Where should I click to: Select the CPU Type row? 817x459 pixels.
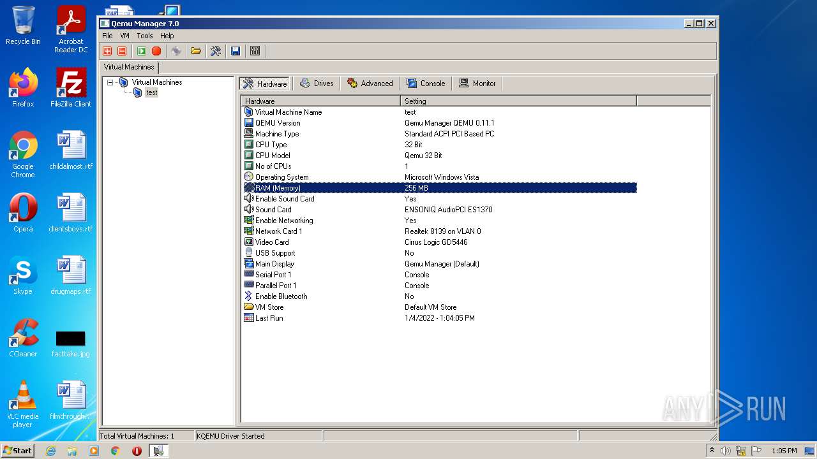[440, 145]
